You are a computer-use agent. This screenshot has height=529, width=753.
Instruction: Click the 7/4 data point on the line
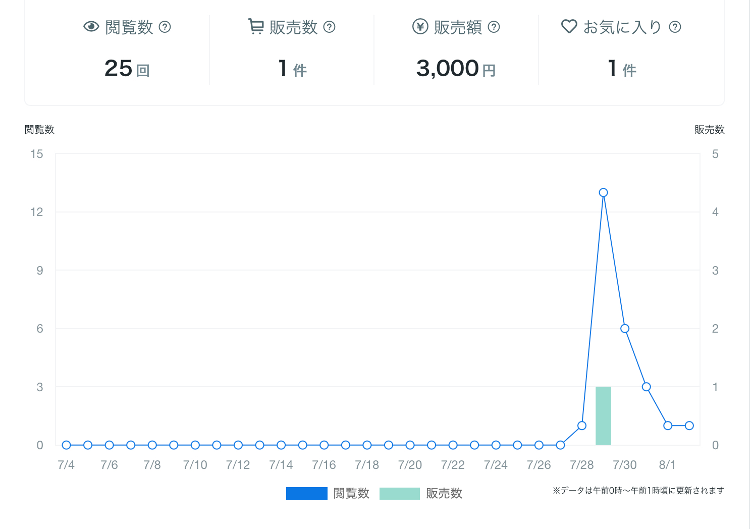click(66, 445)
